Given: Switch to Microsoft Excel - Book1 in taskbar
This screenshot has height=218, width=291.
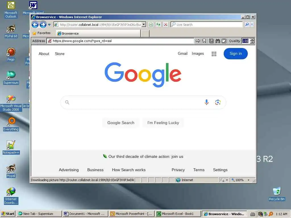Looking at the screenshot, I should click(178, 214).
